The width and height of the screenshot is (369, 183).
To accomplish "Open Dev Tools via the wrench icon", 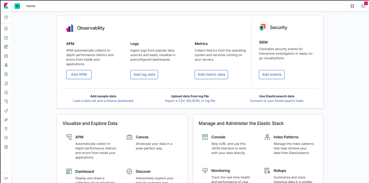I will [6, 129].
